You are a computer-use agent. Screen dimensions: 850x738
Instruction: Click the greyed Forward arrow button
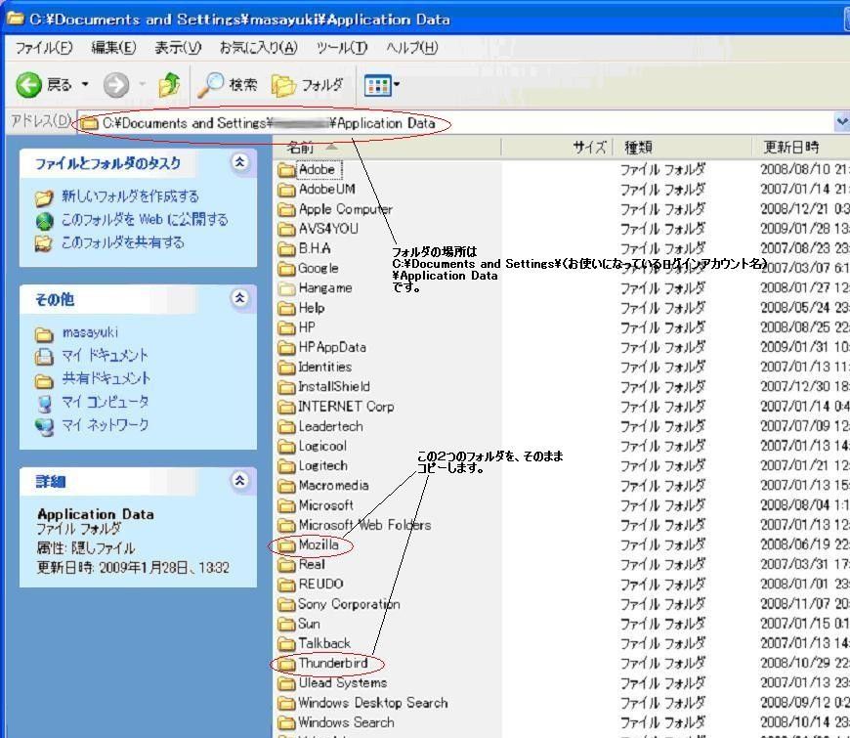[116, 85]
